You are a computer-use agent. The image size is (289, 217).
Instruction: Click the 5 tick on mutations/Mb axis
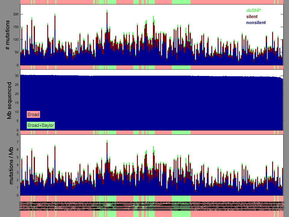click(x=18, y=157)
